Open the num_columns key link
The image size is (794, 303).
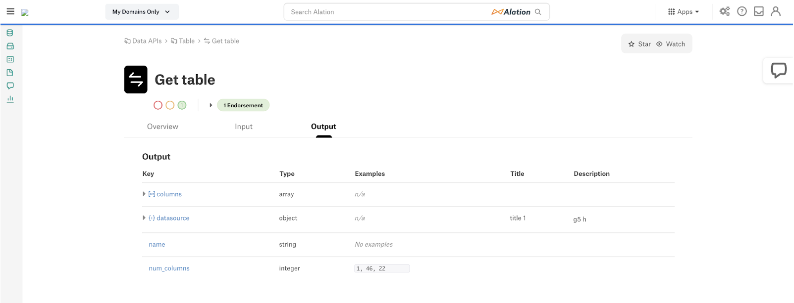169,268
